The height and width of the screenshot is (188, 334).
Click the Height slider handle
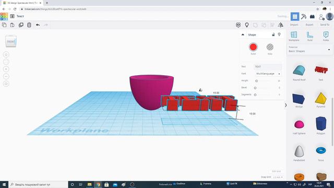tap(256, 81)
